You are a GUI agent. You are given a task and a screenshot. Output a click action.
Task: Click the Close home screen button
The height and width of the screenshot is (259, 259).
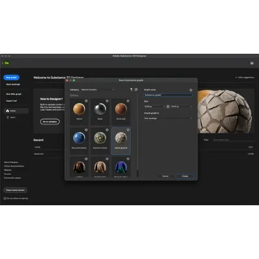15,190
